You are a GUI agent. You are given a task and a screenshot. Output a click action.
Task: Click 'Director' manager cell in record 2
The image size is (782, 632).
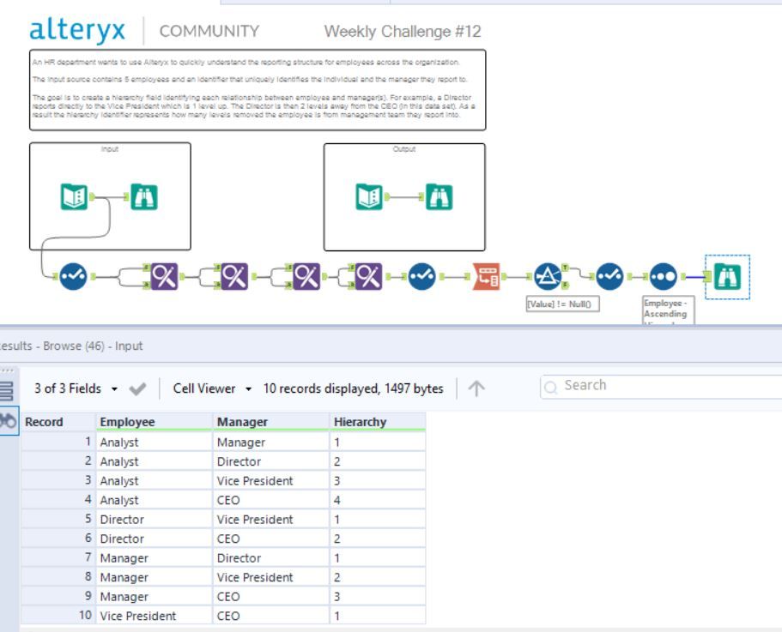point(271,461)
